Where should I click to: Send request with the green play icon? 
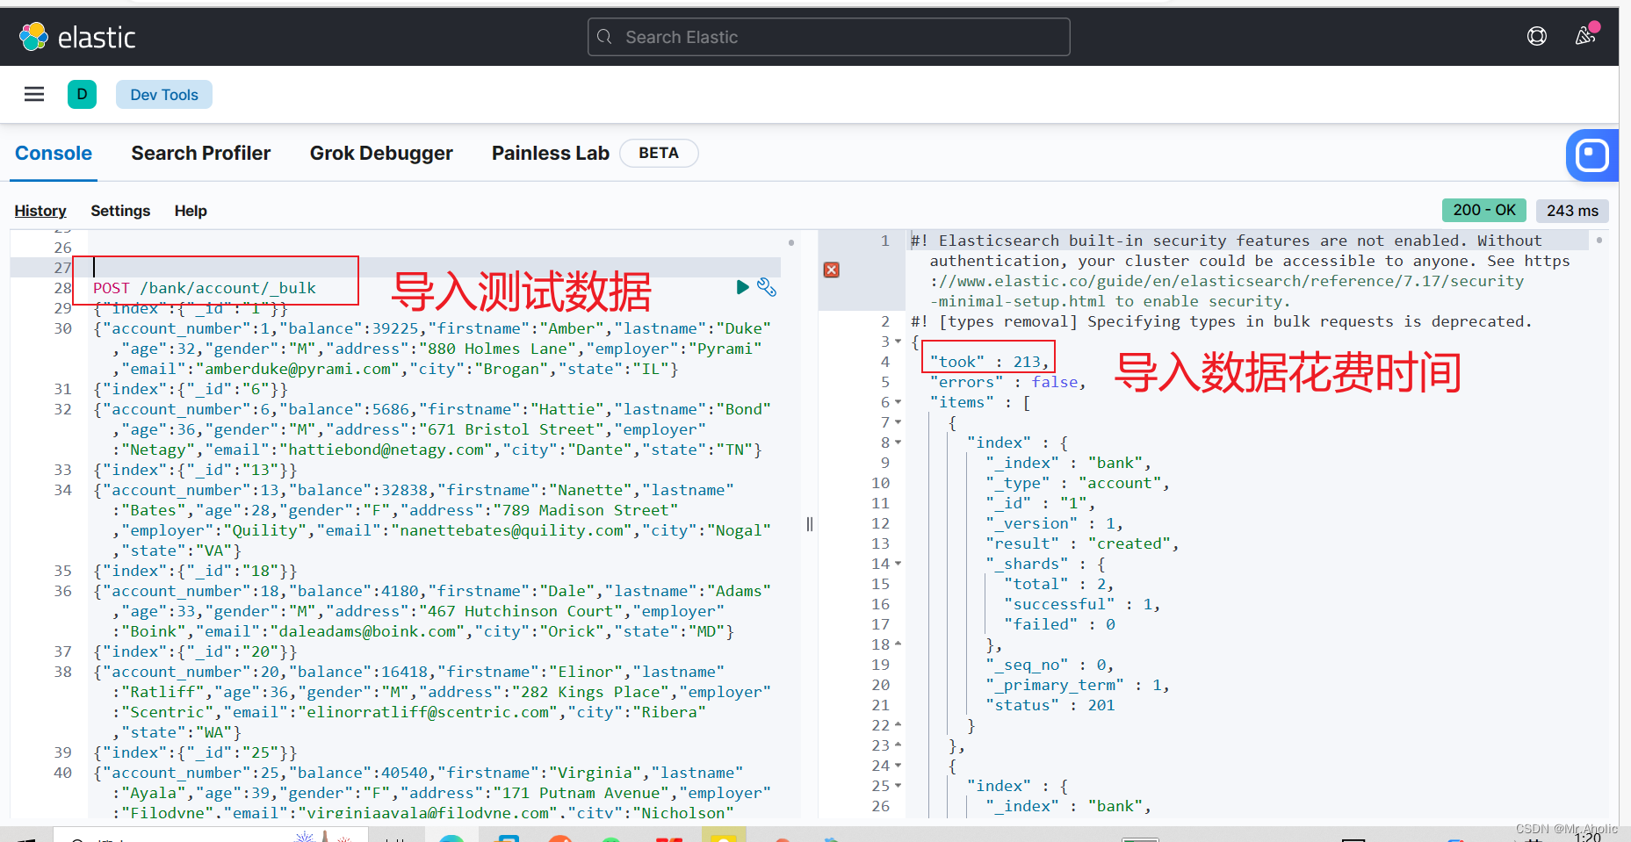tap(742, 286)
